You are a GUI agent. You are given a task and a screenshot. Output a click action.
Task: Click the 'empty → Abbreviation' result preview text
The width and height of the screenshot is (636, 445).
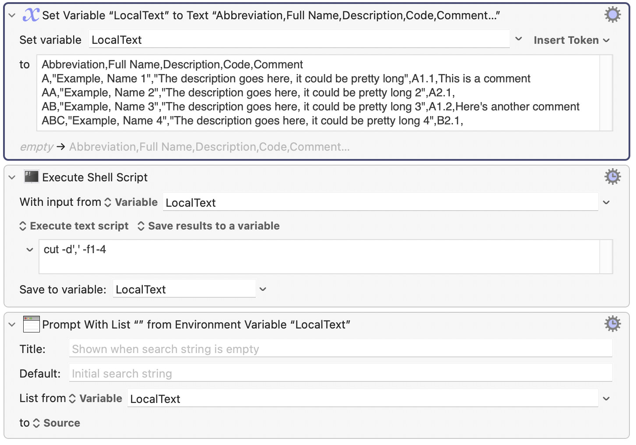point(185,147)
